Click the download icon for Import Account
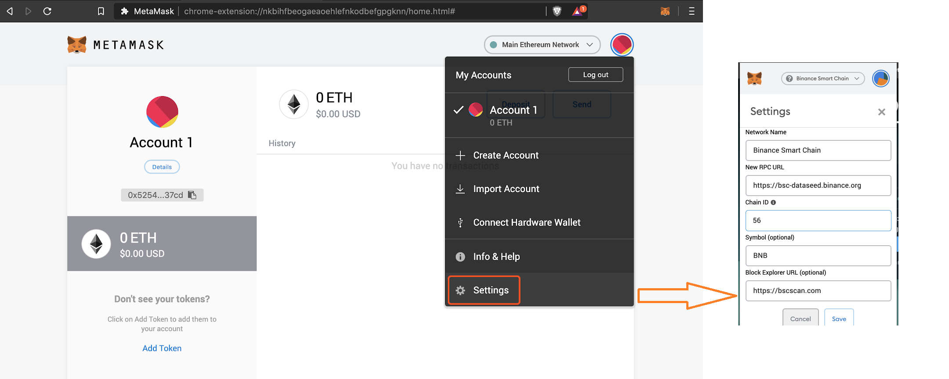 (x=460, y=189)
